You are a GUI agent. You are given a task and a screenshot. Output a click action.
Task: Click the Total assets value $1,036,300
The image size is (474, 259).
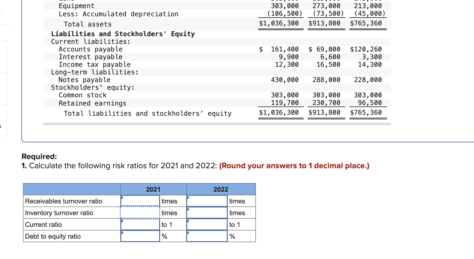279,23
